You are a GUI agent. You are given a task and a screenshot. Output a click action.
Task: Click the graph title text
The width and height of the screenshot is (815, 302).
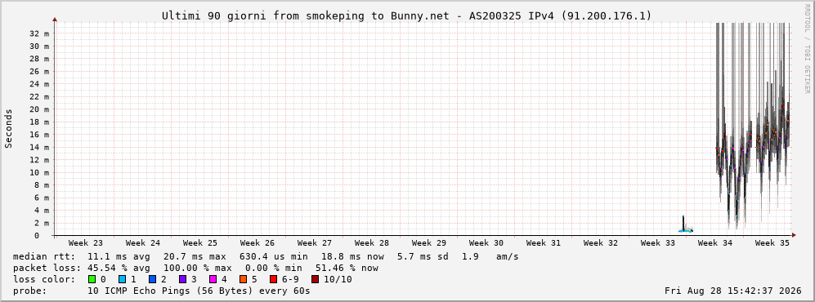[406, 16]
